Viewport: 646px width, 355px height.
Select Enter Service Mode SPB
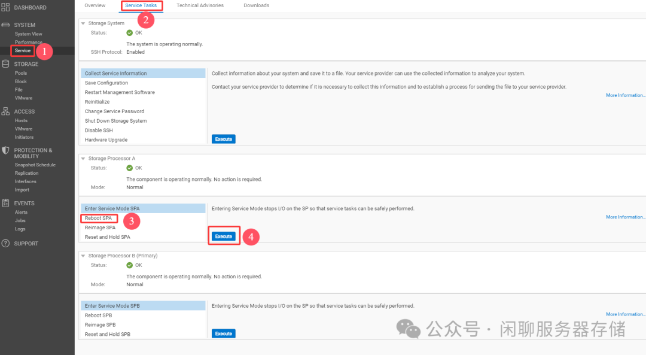click(143, 306)
